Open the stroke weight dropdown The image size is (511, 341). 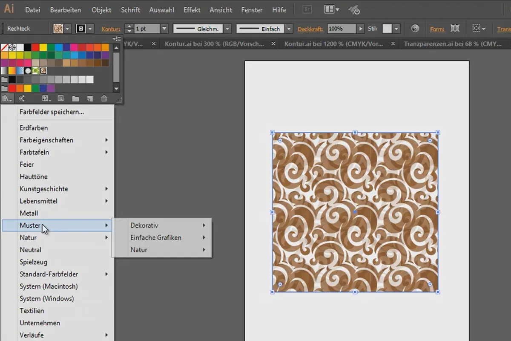click(x=164, y=29)
